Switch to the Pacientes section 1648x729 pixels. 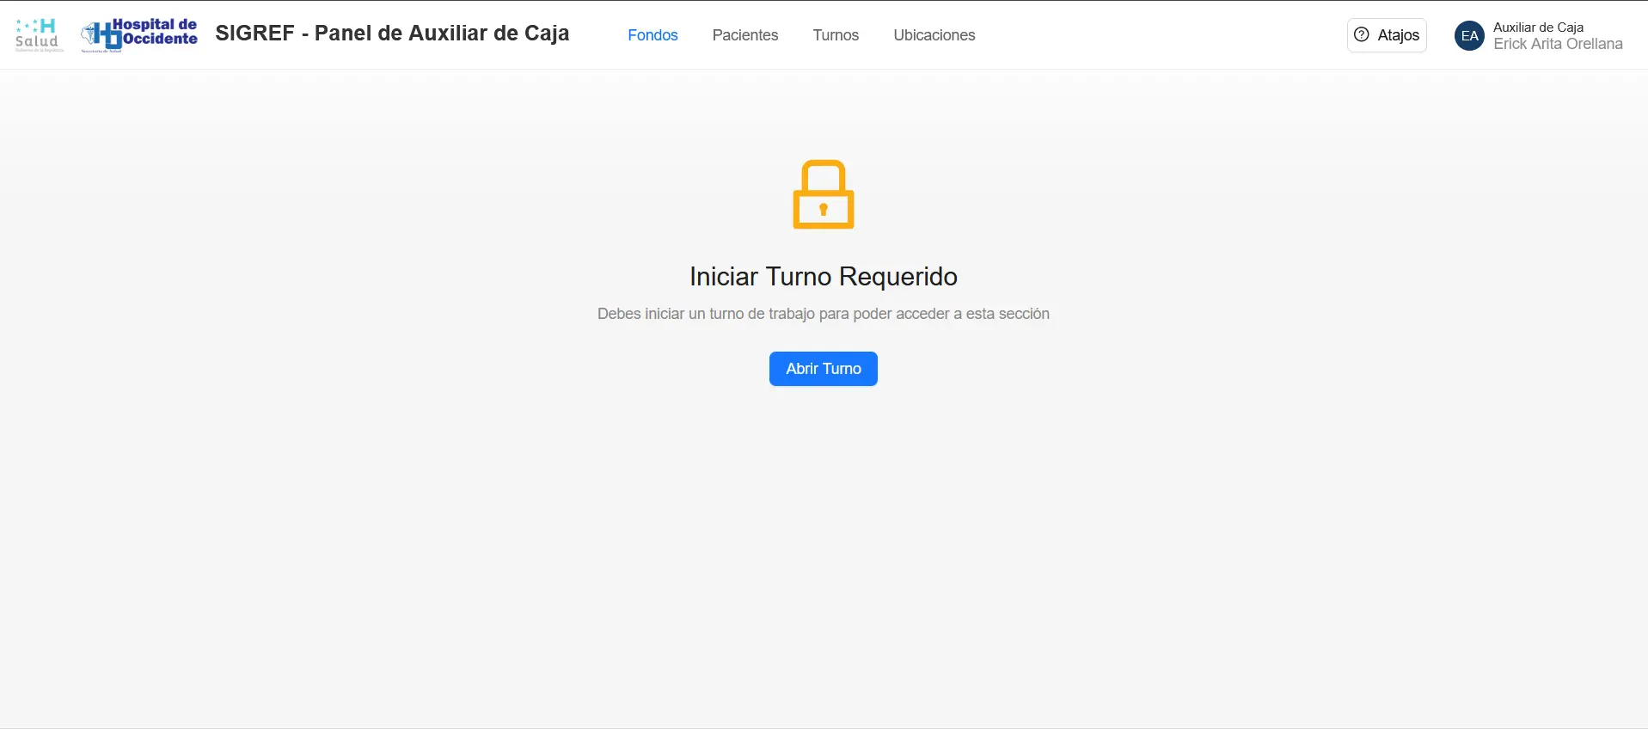pyautogui.click(x=744, y=35)
